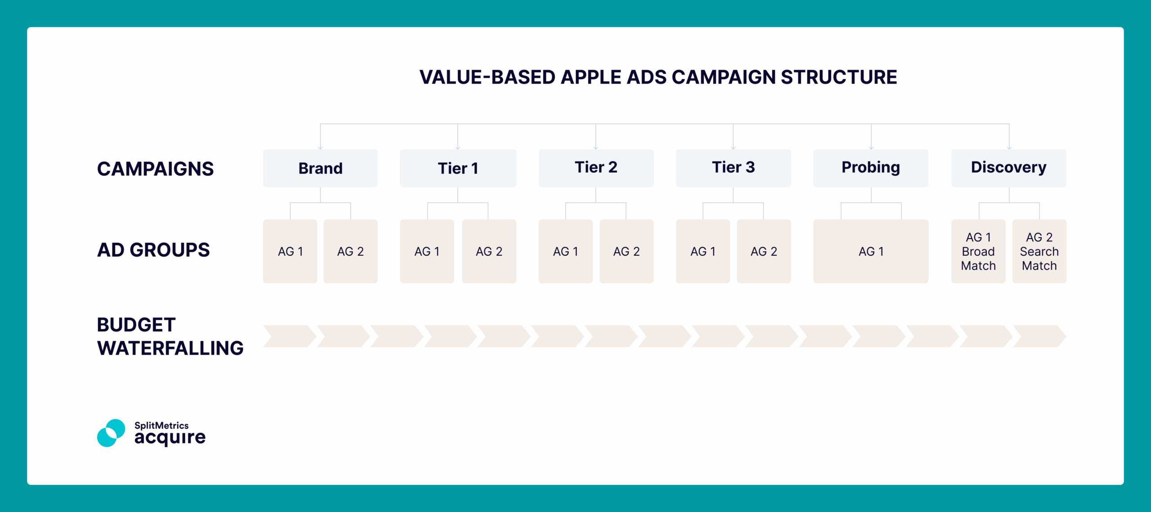
Task: Click the last chevron in the budget waterfall
Action: coord(1039,336)
